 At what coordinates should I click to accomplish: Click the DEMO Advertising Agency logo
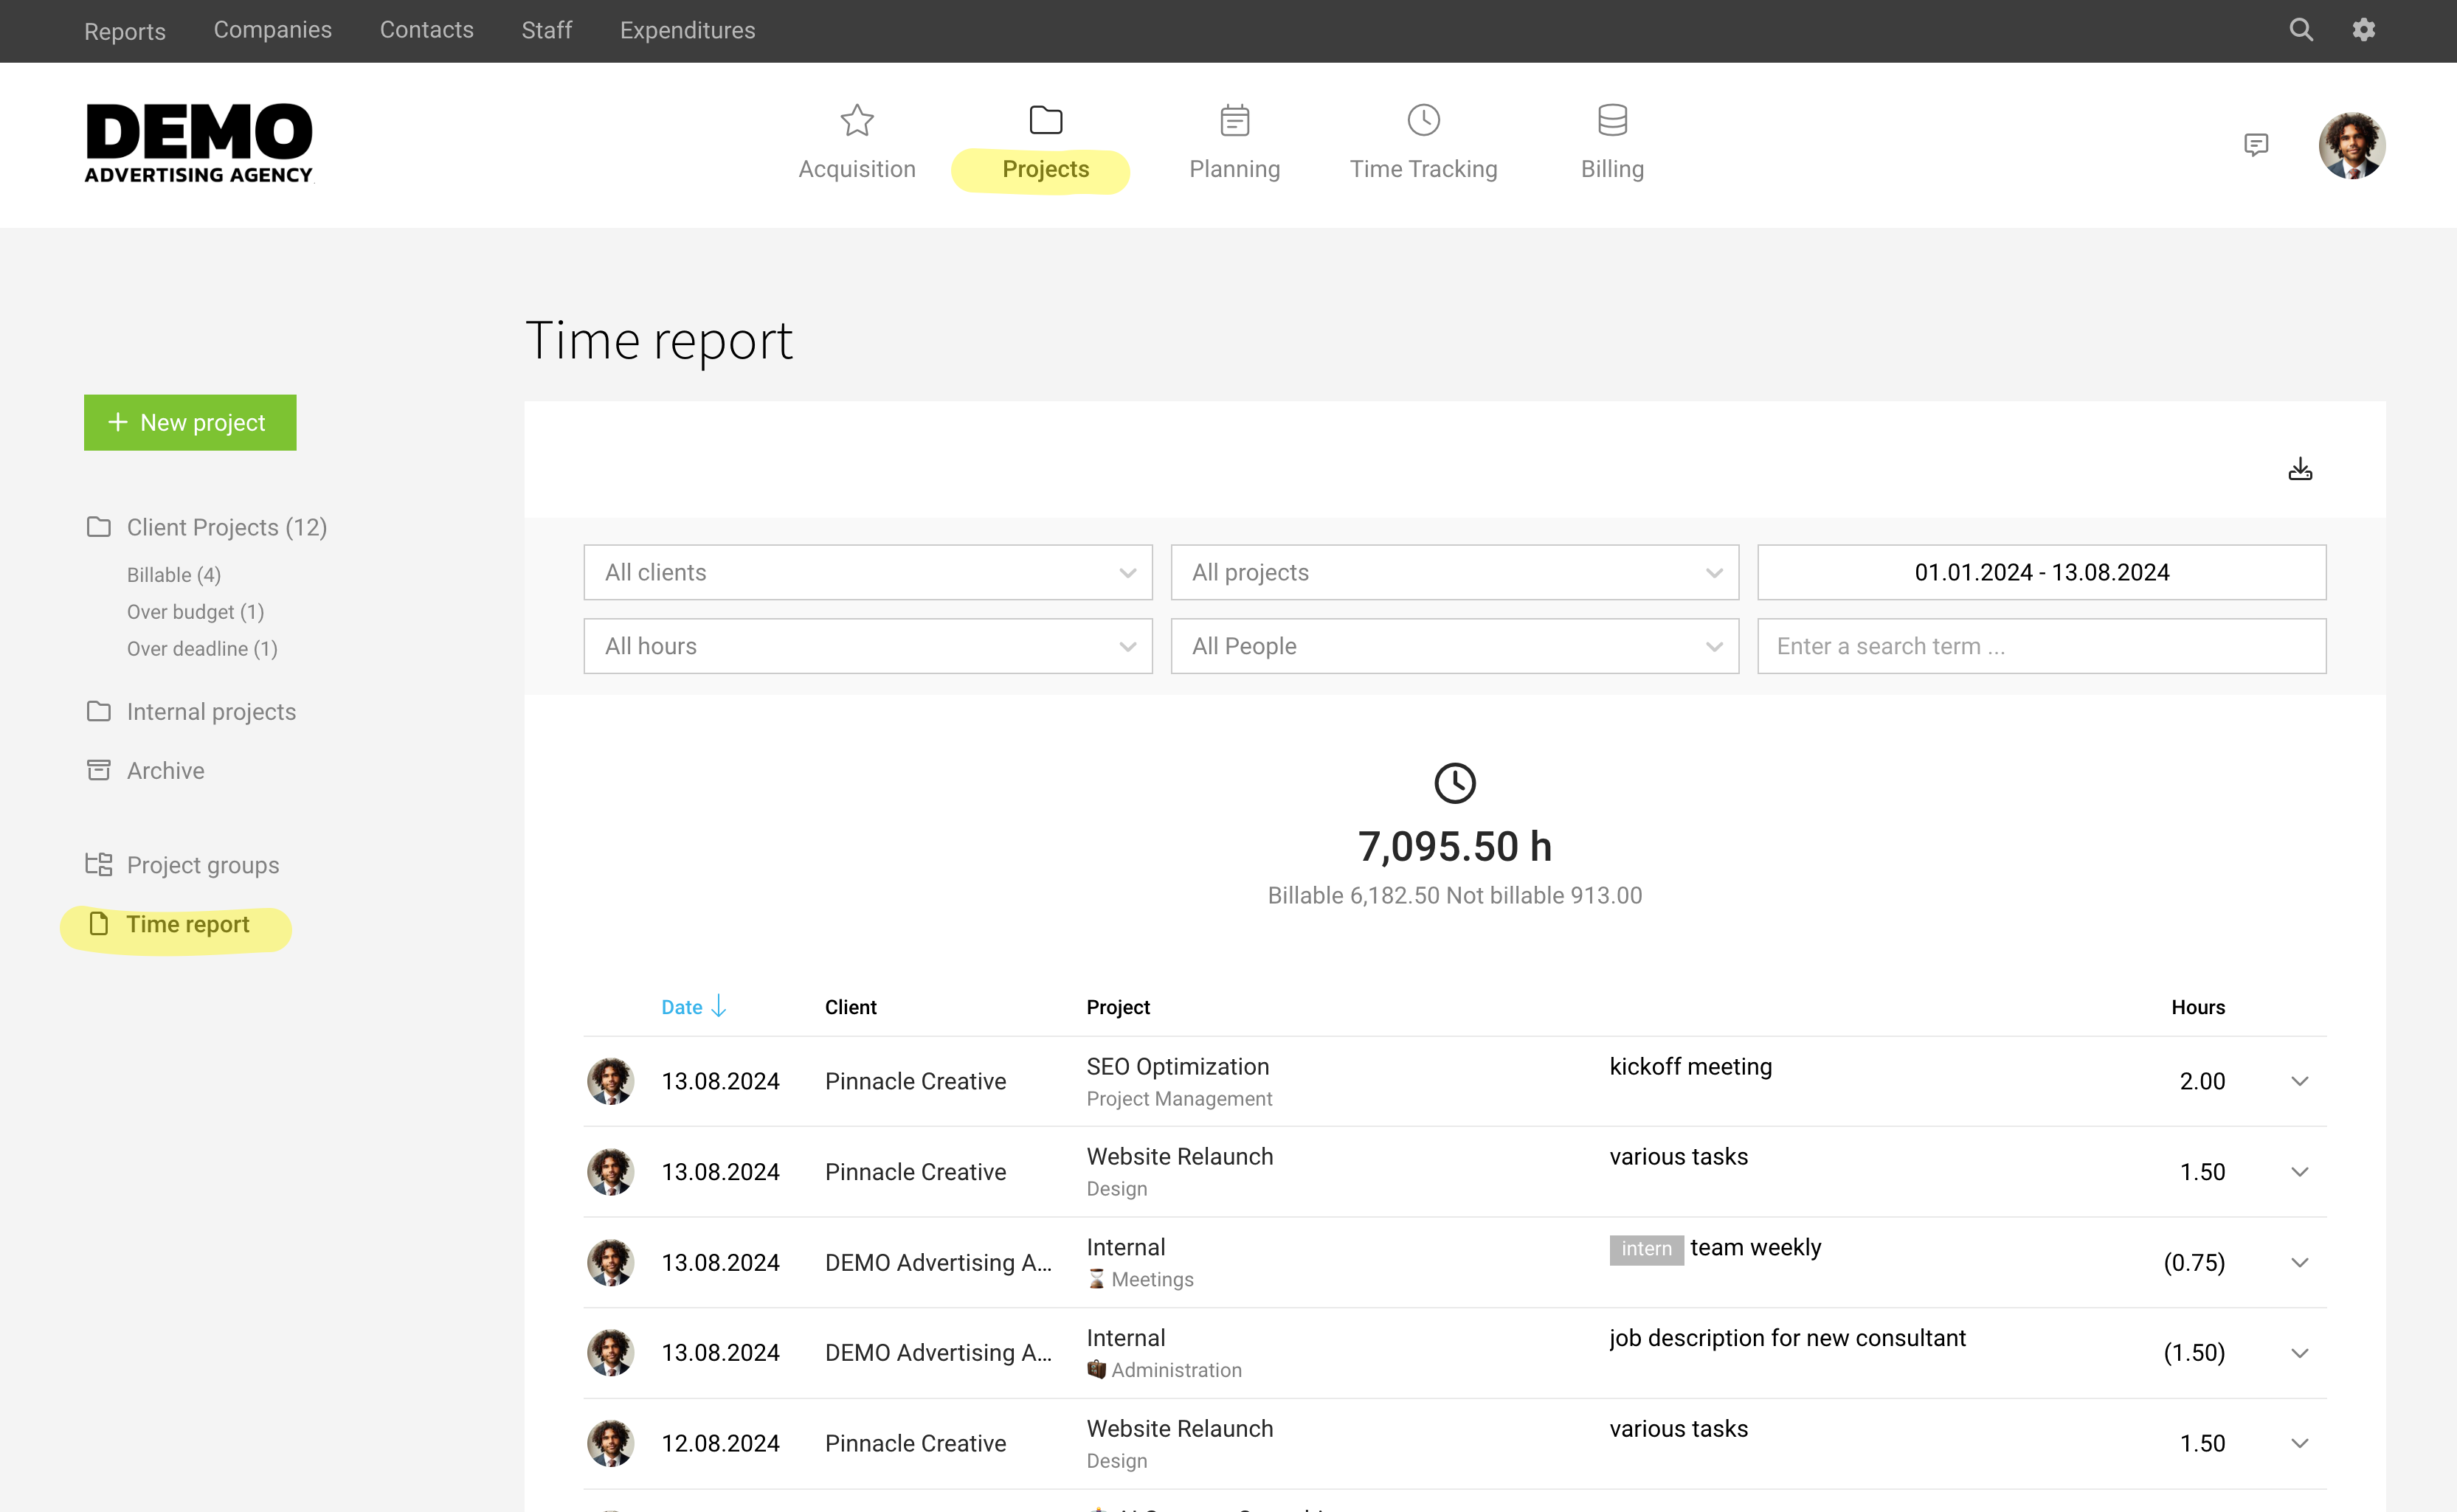[x=198, y=144]
